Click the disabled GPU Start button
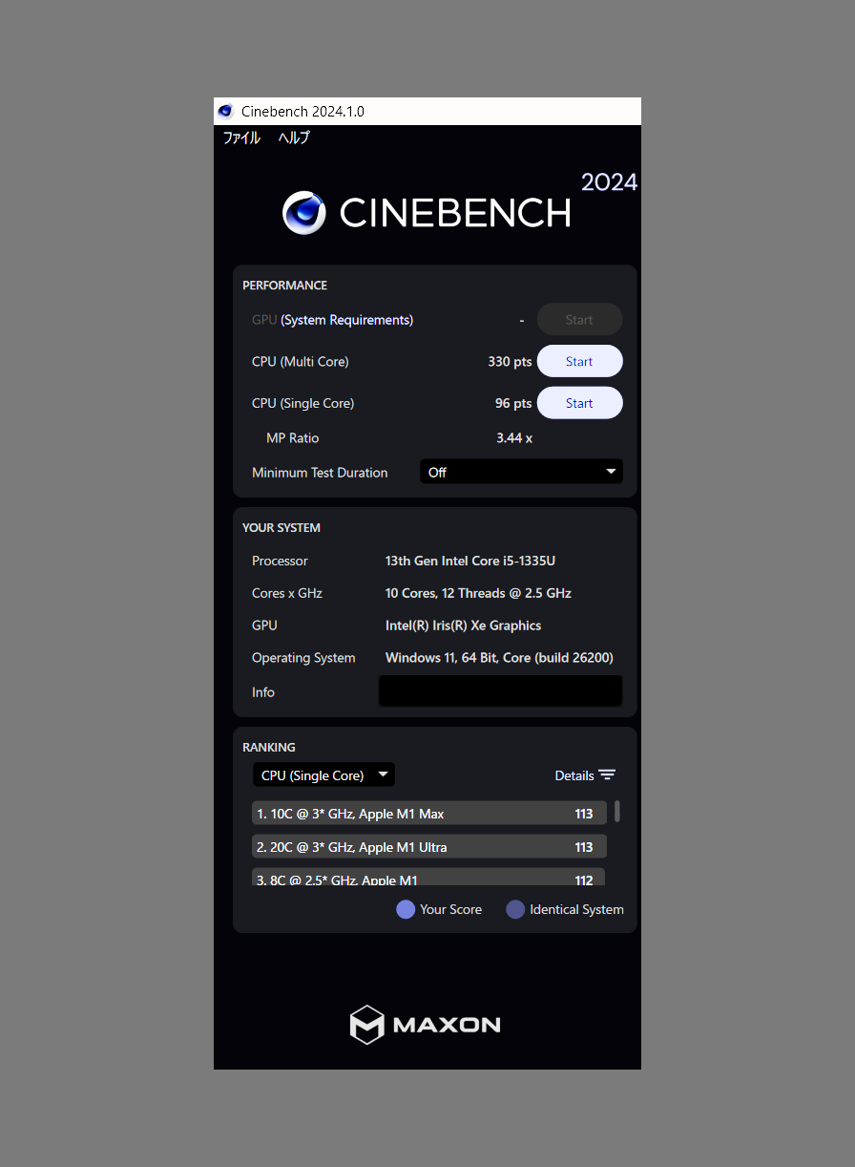Screen dimensions: 855x1167 (x=580, y=320)
